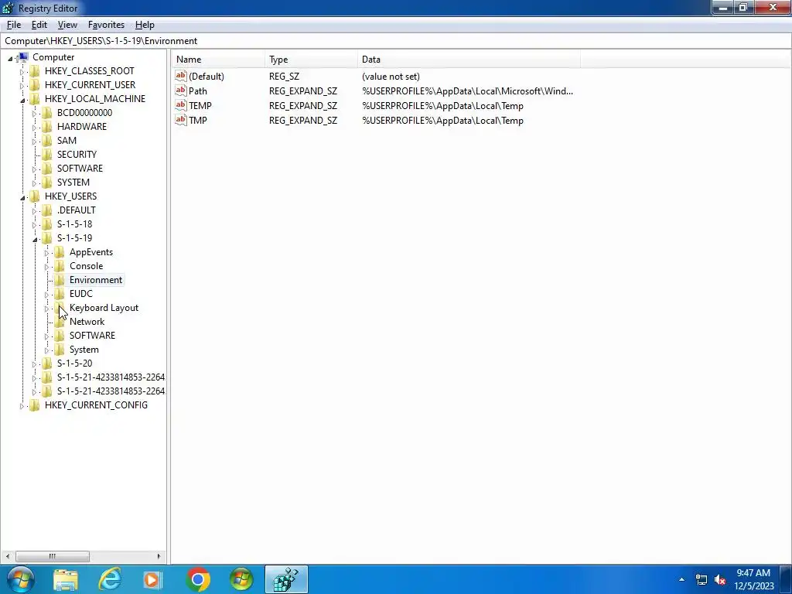Viewport: 792px width, 594px height.
Task: Click the SYSTEM folder icon under HKEY_LOCAL_MACHINE
Action: [x=47, y=183]
